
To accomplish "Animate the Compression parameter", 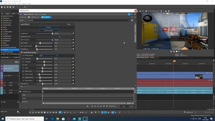I will point(73,34).
